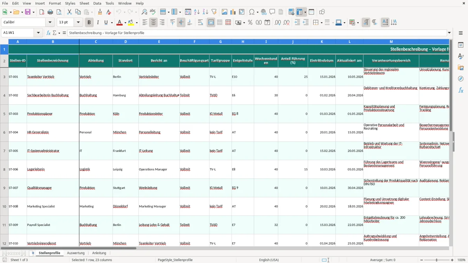Open the Font Name dropdown

tap(50, 23)
